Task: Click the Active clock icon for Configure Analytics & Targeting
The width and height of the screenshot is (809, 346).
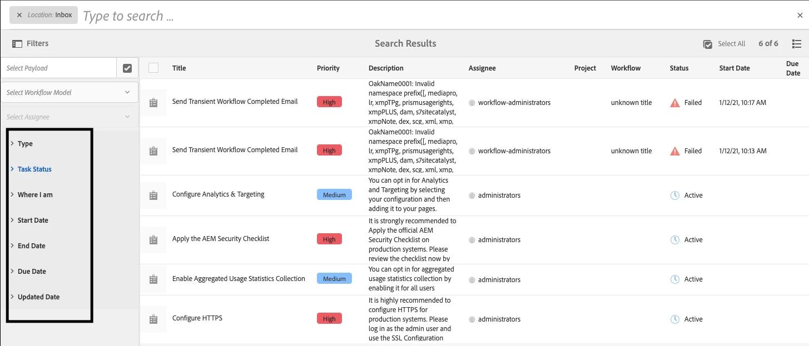Action: 675,195
